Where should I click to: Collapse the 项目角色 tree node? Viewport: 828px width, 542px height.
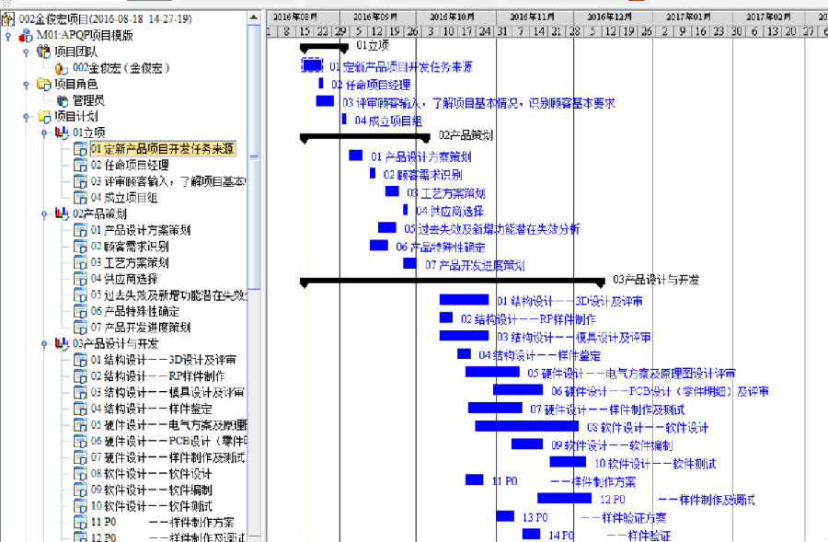26,85
